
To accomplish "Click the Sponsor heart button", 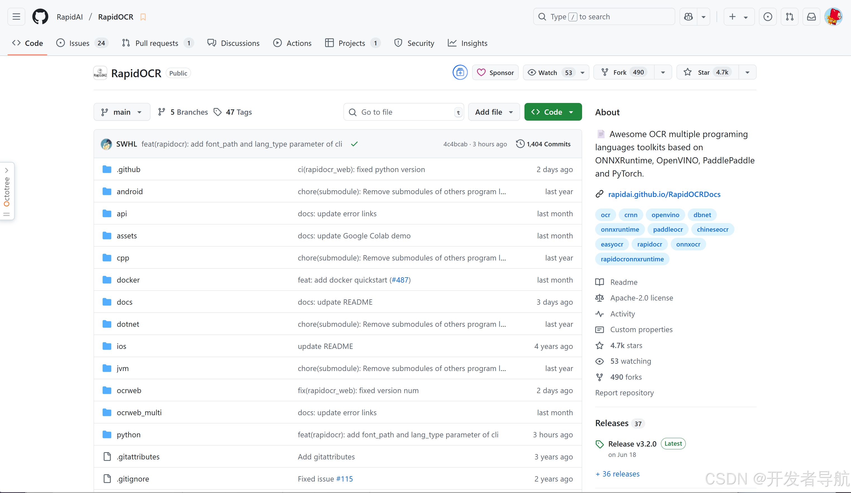I will click(x=495, y=72).
